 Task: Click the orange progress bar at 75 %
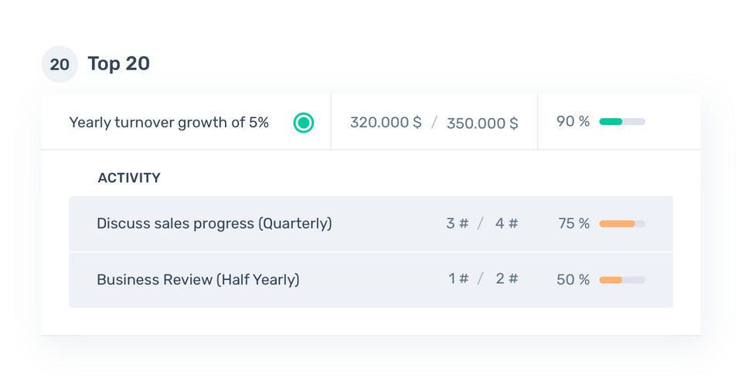(621, 224)
